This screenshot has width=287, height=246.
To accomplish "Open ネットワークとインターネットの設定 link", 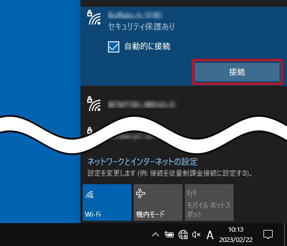I will click(x=142, y=162).
